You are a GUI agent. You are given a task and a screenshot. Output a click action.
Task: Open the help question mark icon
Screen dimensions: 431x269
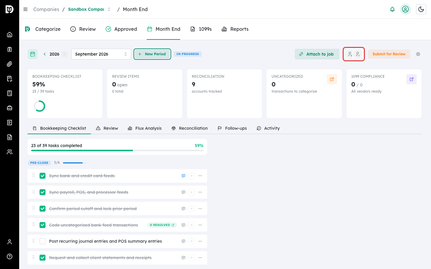(x=10, y=256)
